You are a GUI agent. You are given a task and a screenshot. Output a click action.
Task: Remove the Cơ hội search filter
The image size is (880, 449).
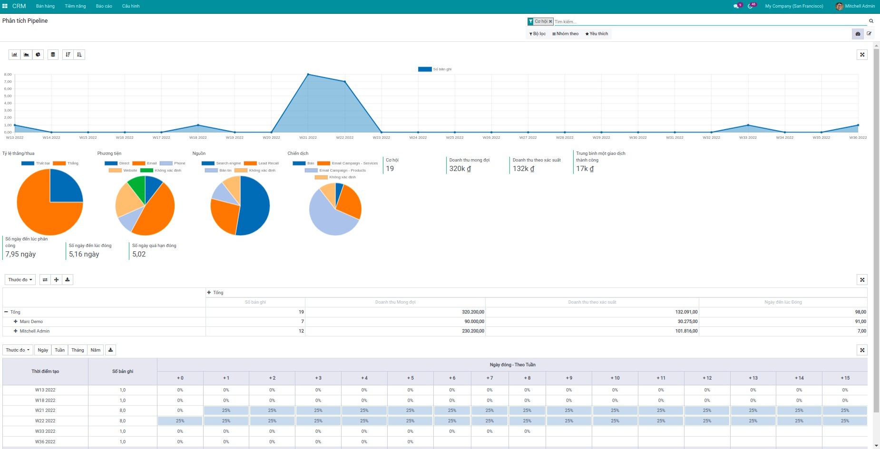[x=551, y=21]
